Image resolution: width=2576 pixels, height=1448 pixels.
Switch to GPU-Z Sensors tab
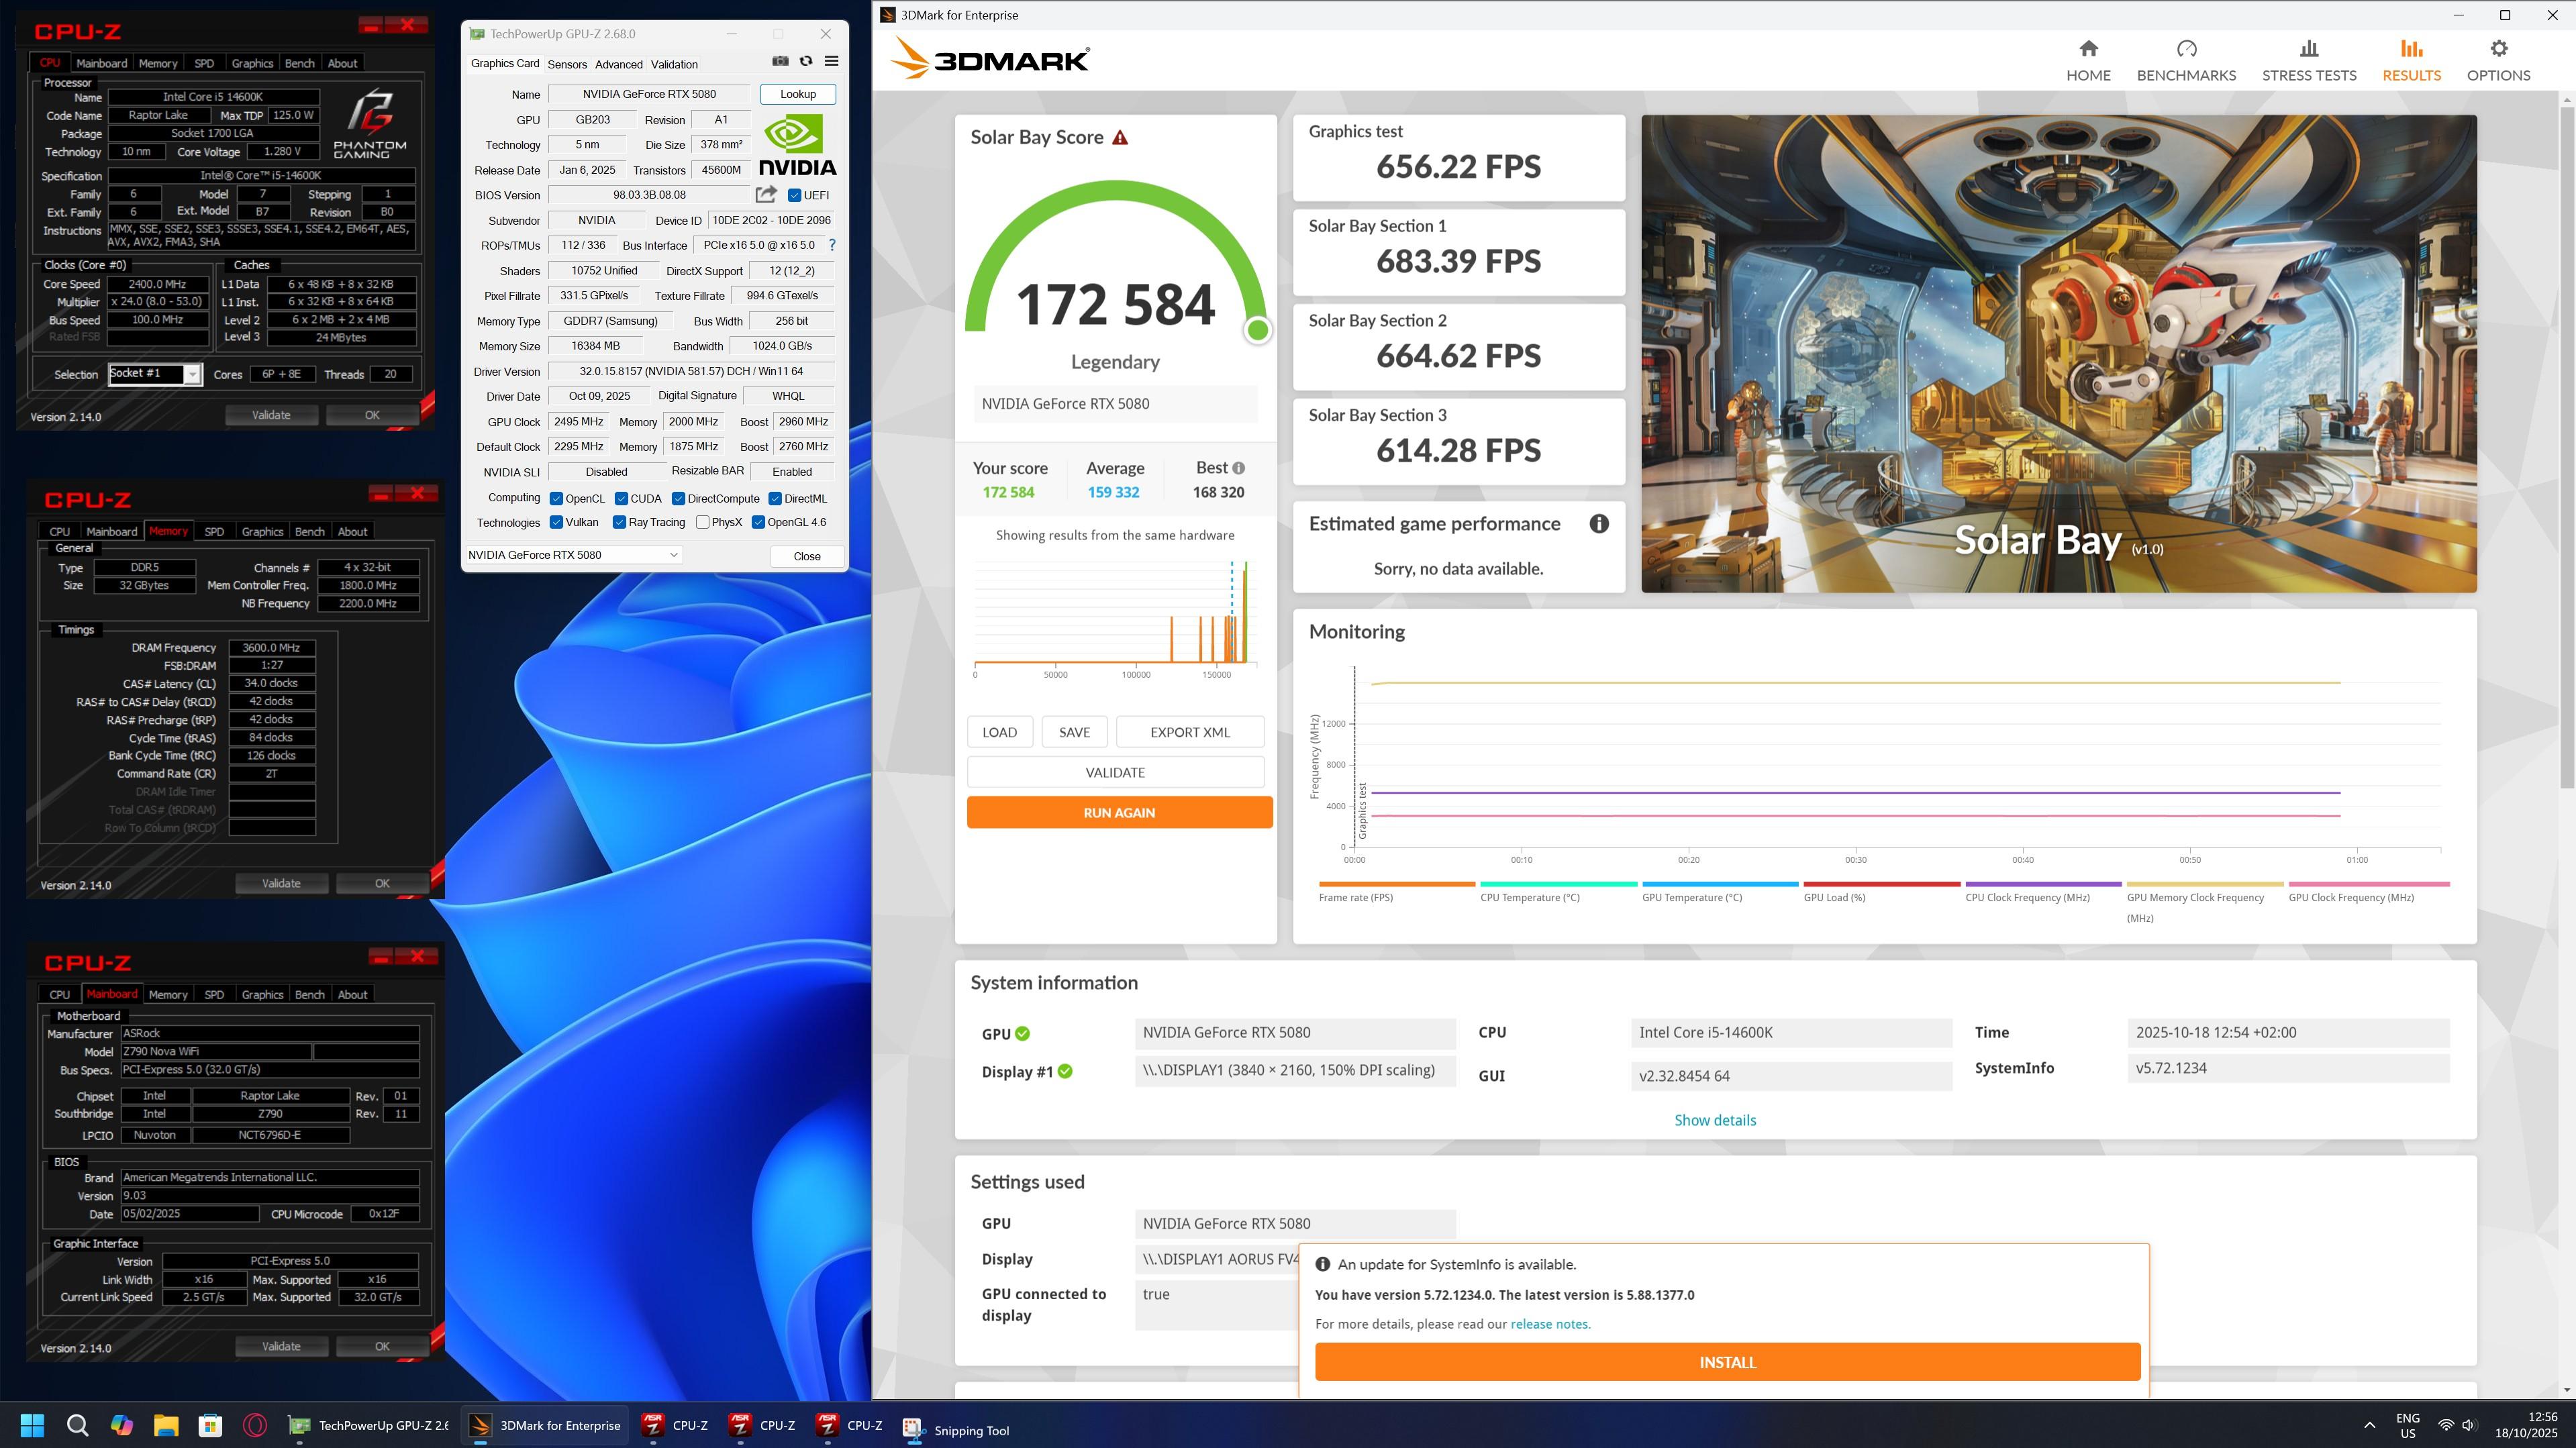tap(567, 64)
